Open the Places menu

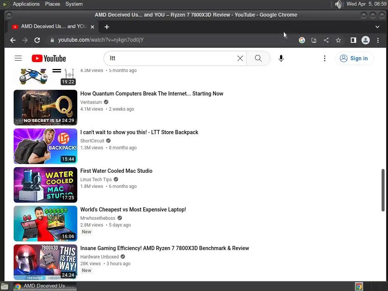click(52, 4)
